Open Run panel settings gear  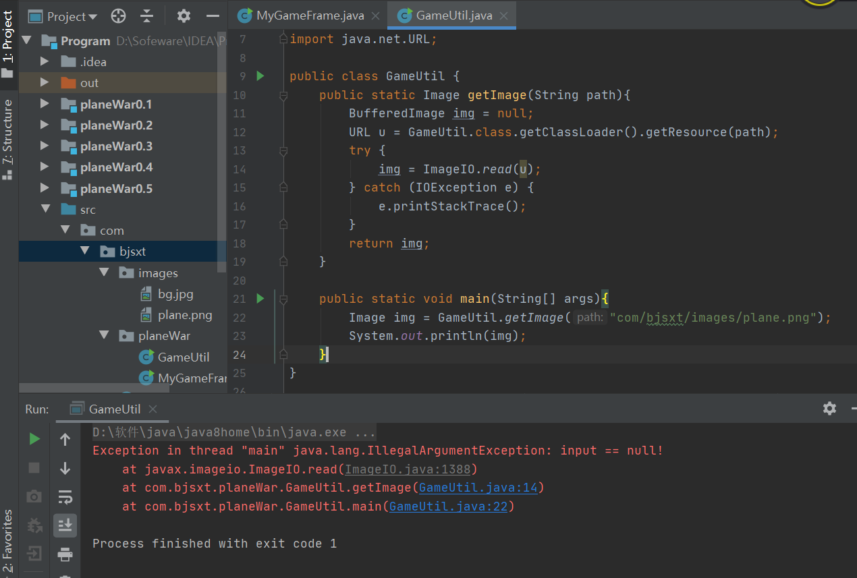829,408
